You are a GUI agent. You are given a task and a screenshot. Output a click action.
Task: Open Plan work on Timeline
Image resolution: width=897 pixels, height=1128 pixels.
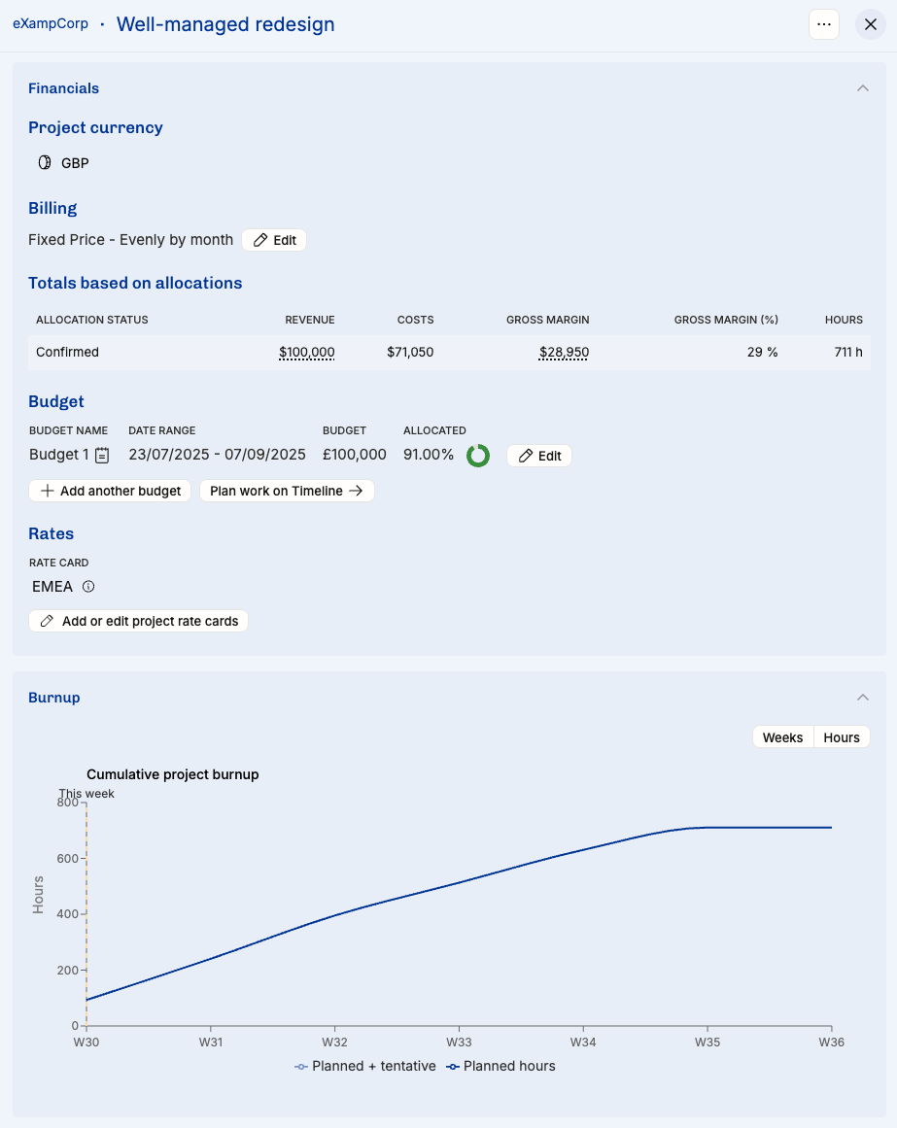[x=287, y=492]
